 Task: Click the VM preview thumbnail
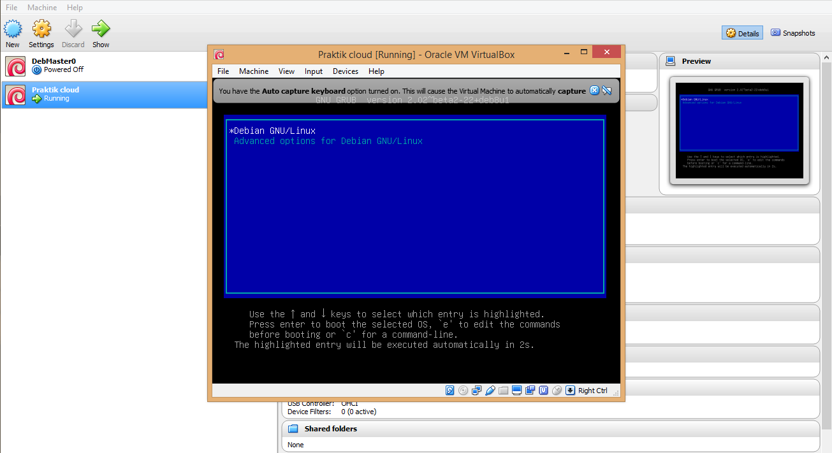[x=740, y=131]
